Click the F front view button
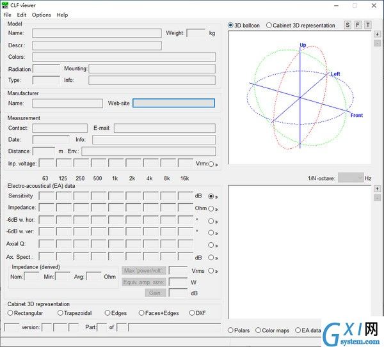 point(358,25)
